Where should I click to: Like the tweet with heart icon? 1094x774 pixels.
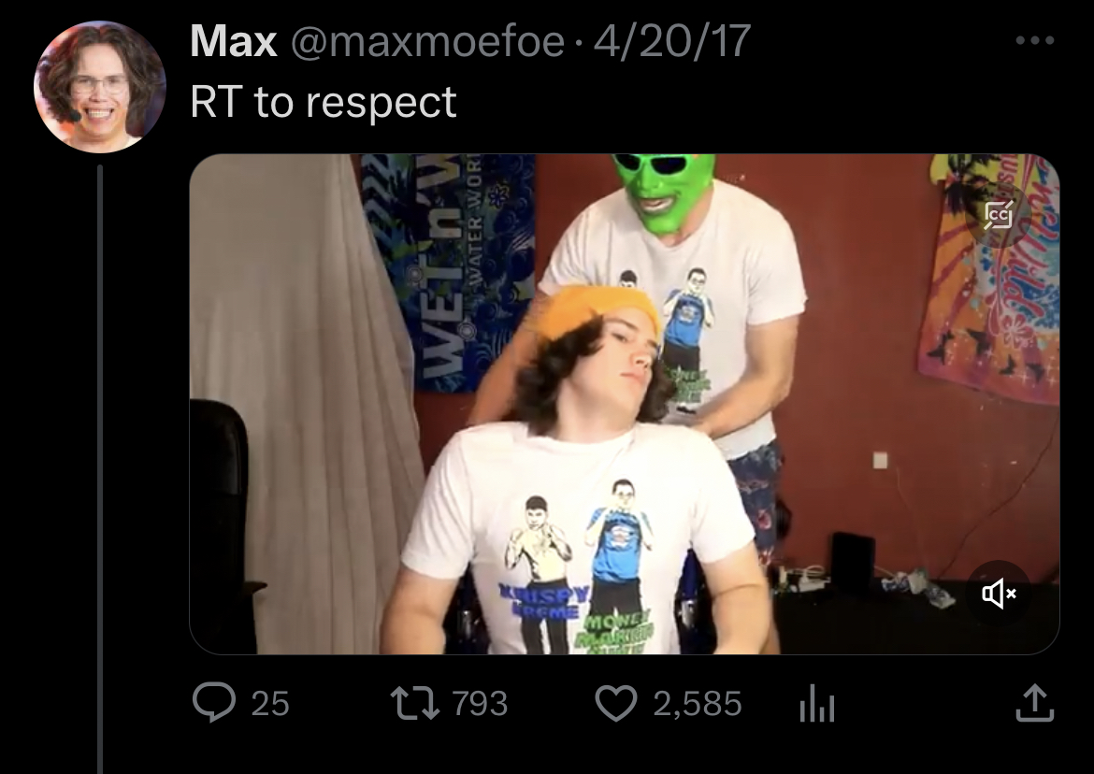click(x=616, y=702)
